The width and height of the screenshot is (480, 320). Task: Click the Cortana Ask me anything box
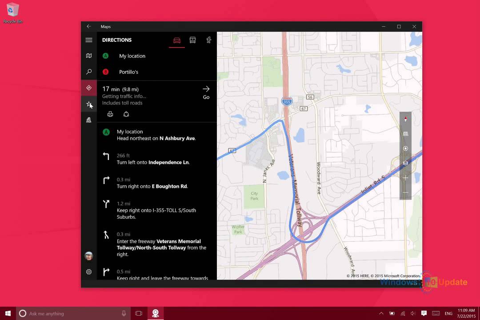point(72,313)
